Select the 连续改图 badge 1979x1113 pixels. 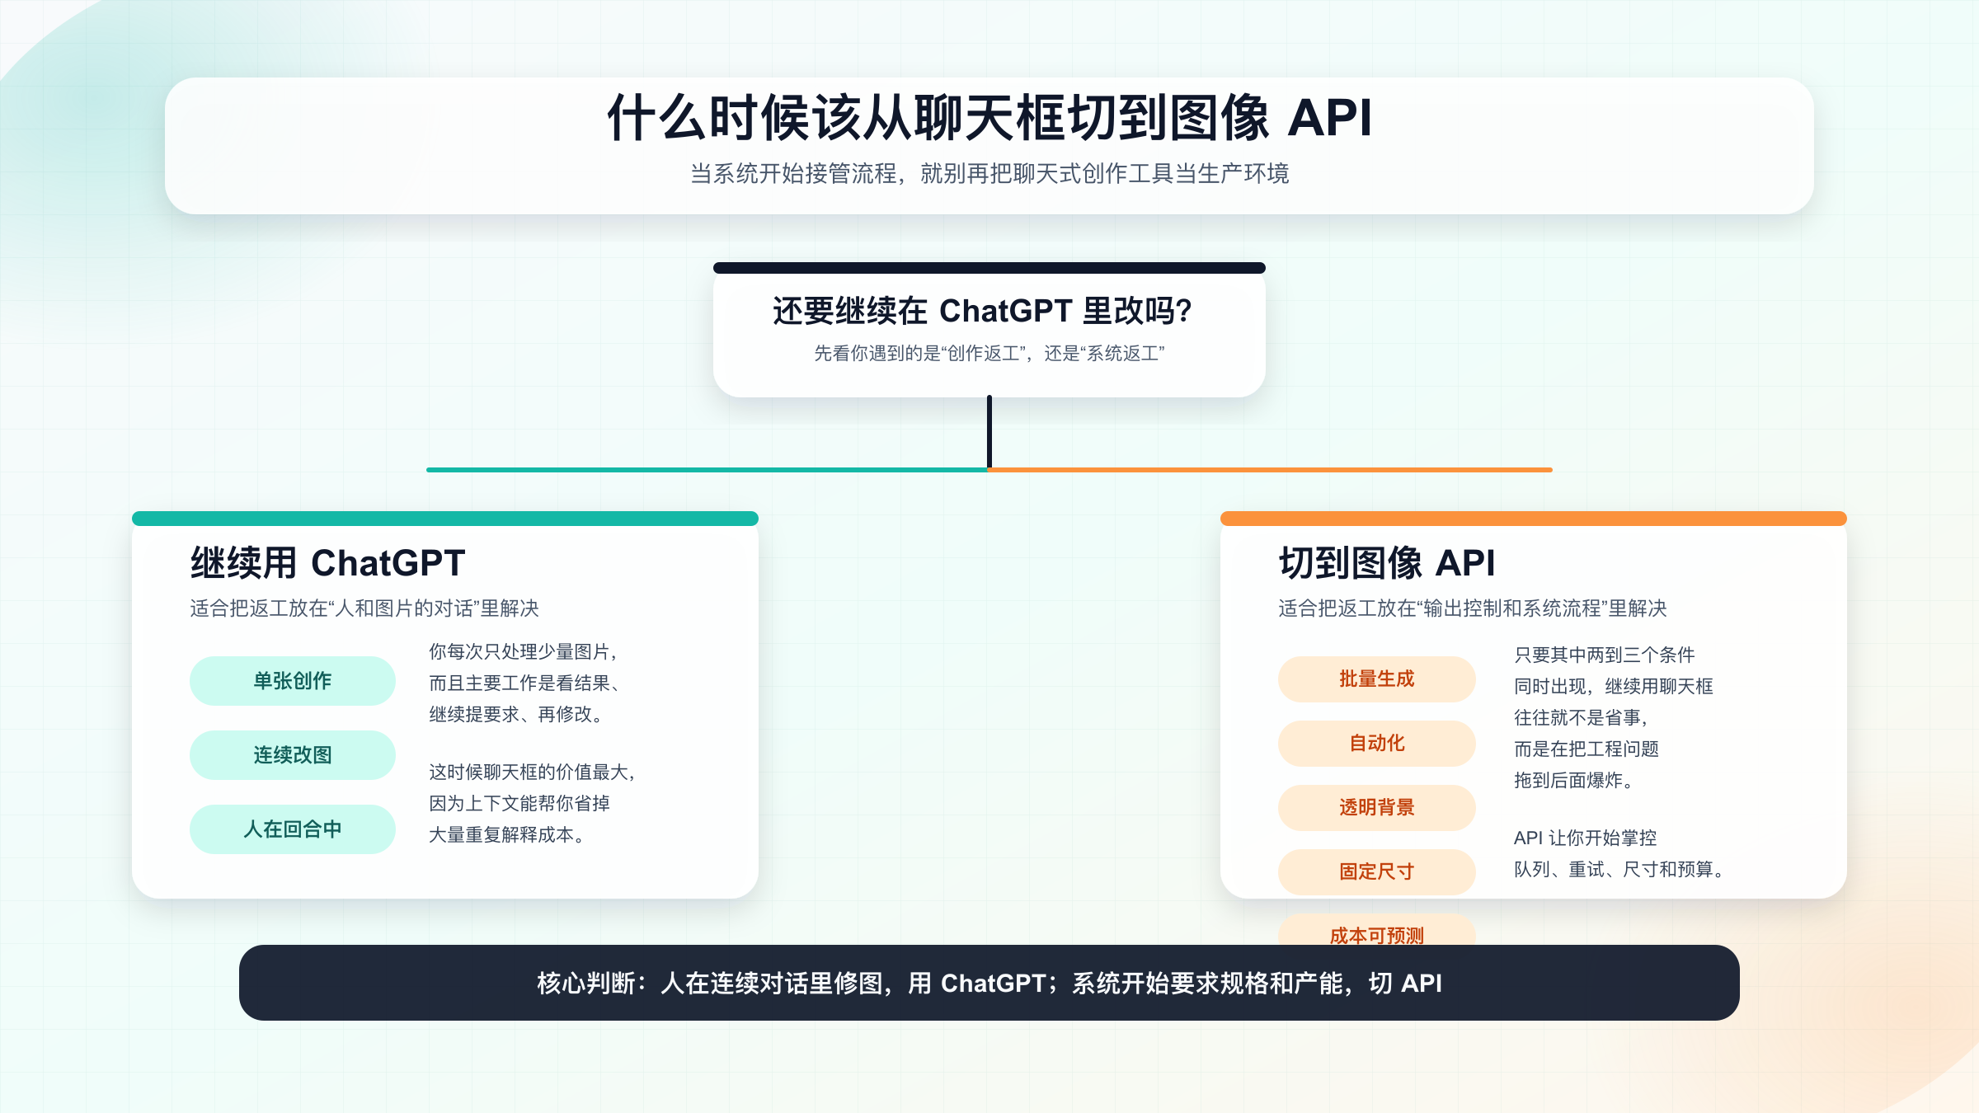pyautogui.click(x=292, y=754)
